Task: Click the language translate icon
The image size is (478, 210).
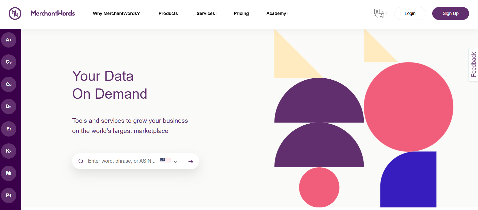Action: (x=379, y=13)
